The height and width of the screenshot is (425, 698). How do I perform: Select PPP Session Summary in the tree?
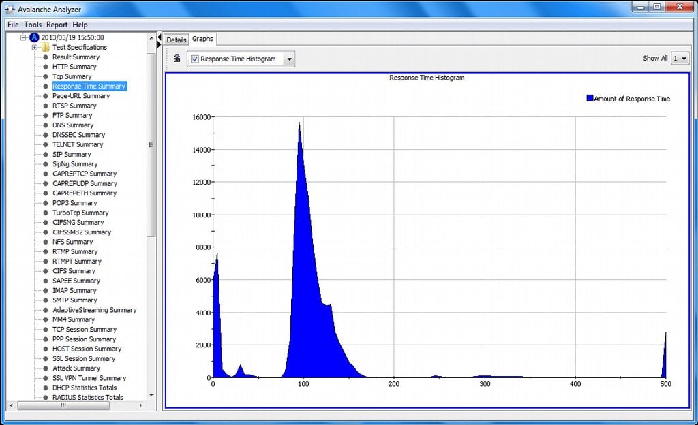(x=84, y=339)
